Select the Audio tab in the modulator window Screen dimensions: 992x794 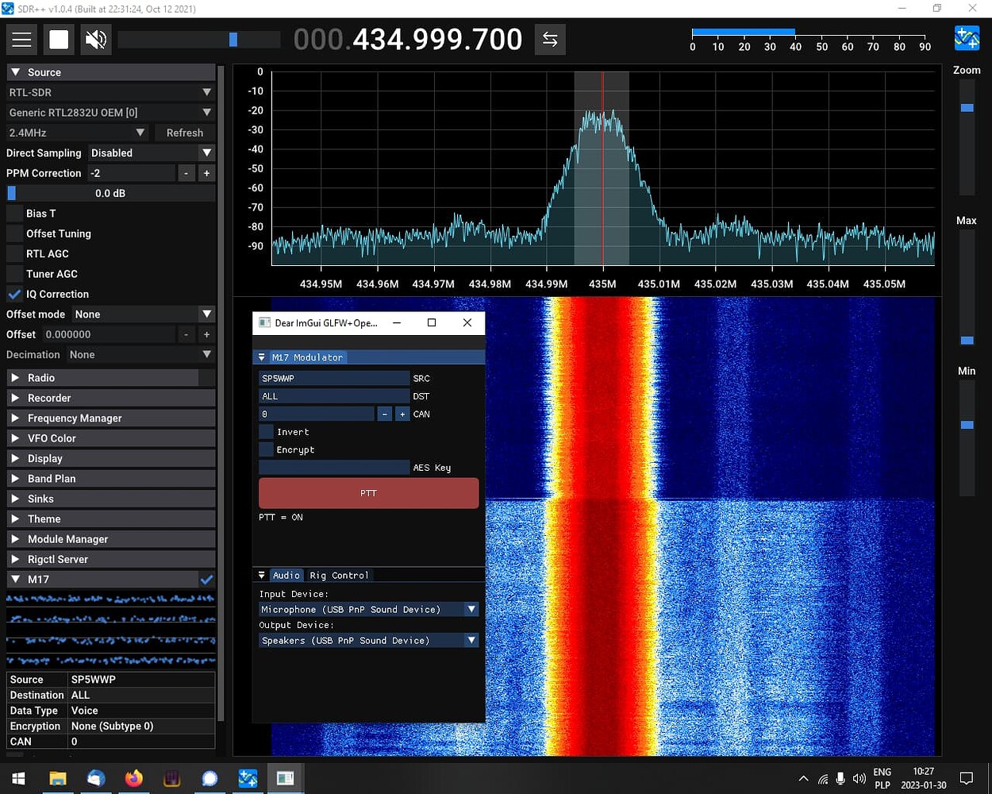286,575
